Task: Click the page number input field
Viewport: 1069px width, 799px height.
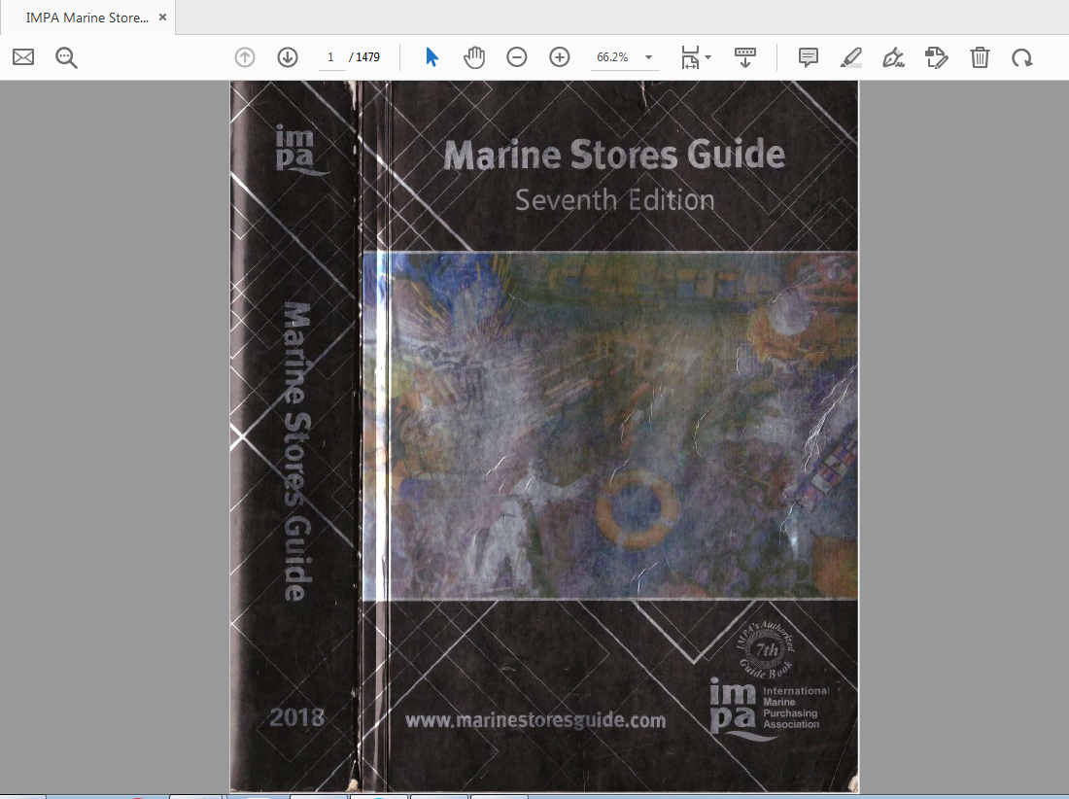Action: coord(331,57)
